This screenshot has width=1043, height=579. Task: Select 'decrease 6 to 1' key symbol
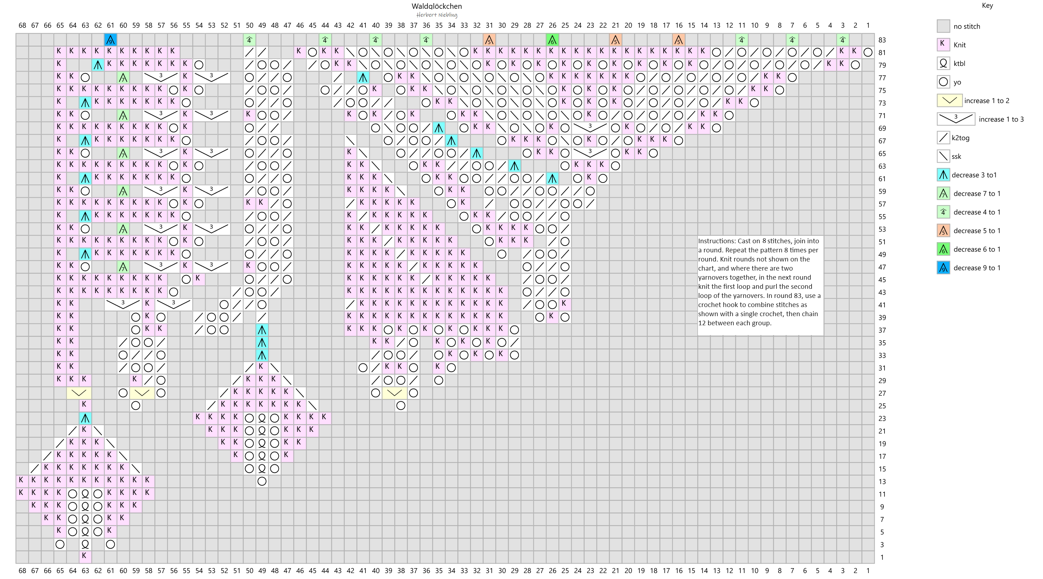click(x=943, y=249)
